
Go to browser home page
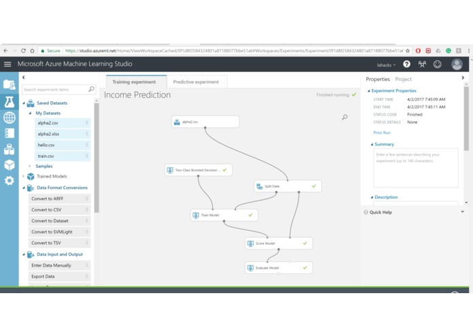pos(32,50)
